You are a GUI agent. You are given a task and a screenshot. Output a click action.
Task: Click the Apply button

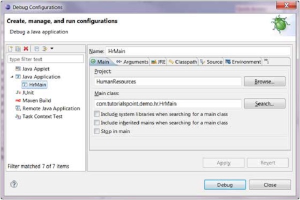(x=223, y=163)
